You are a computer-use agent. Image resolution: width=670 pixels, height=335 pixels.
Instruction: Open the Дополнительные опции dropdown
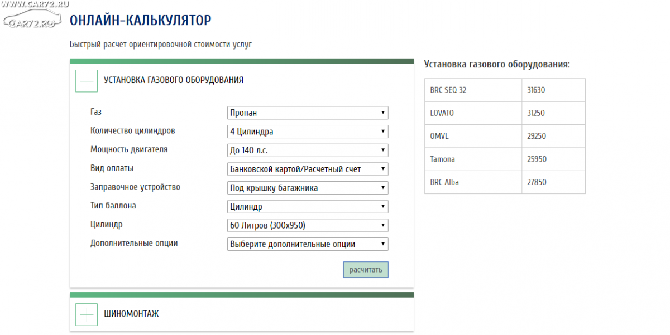[x=308, y=244]
